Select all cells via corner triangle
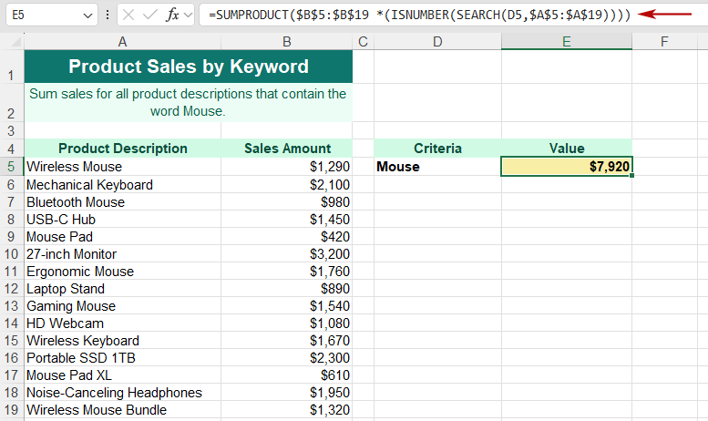The image size is (708, 421). [x=15, y=42]
